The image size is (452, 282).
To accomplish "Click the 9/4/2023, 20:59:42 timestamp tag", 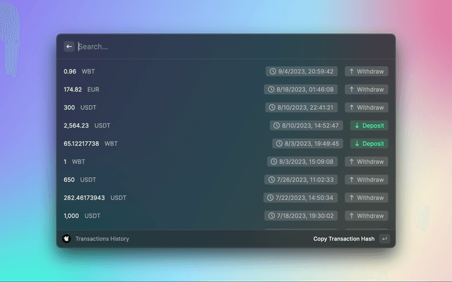I will click(x=302, y=72).
